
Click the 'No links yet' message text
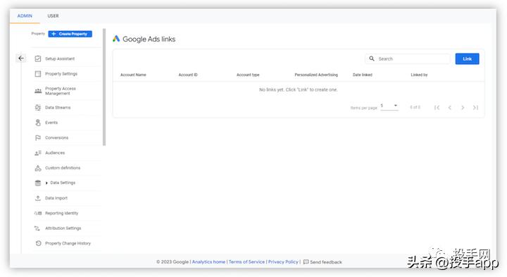pyautogui.click(x=298, y=90)
